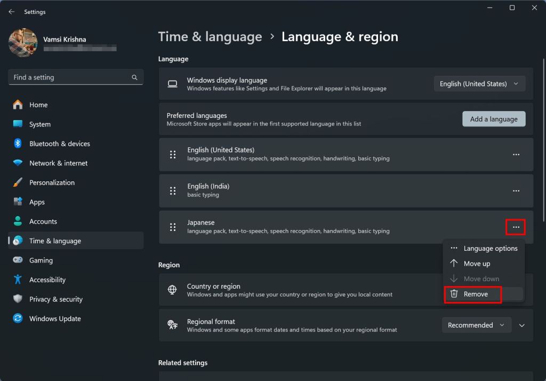This screenshot has height=381, width=546.
Task: Click the Accessibility figure icon
Action: click(18, 280)
